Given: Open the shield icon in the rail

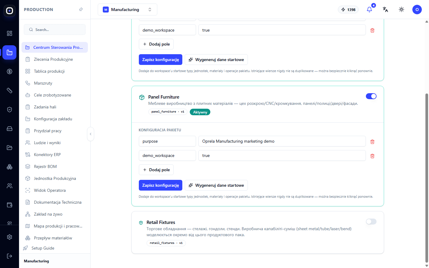Looking at the screenshot, I should [10, 110].
